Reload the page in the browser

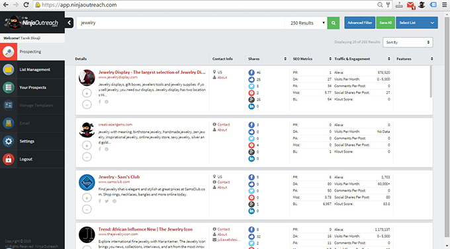(26, 5)
